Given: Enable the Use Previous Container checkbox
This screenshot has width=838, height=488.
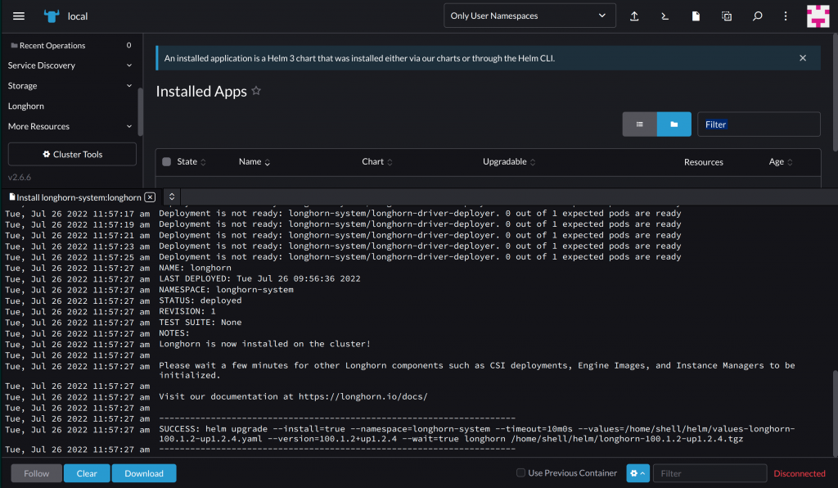Looking at the screenshot, I should click(520, 473).
